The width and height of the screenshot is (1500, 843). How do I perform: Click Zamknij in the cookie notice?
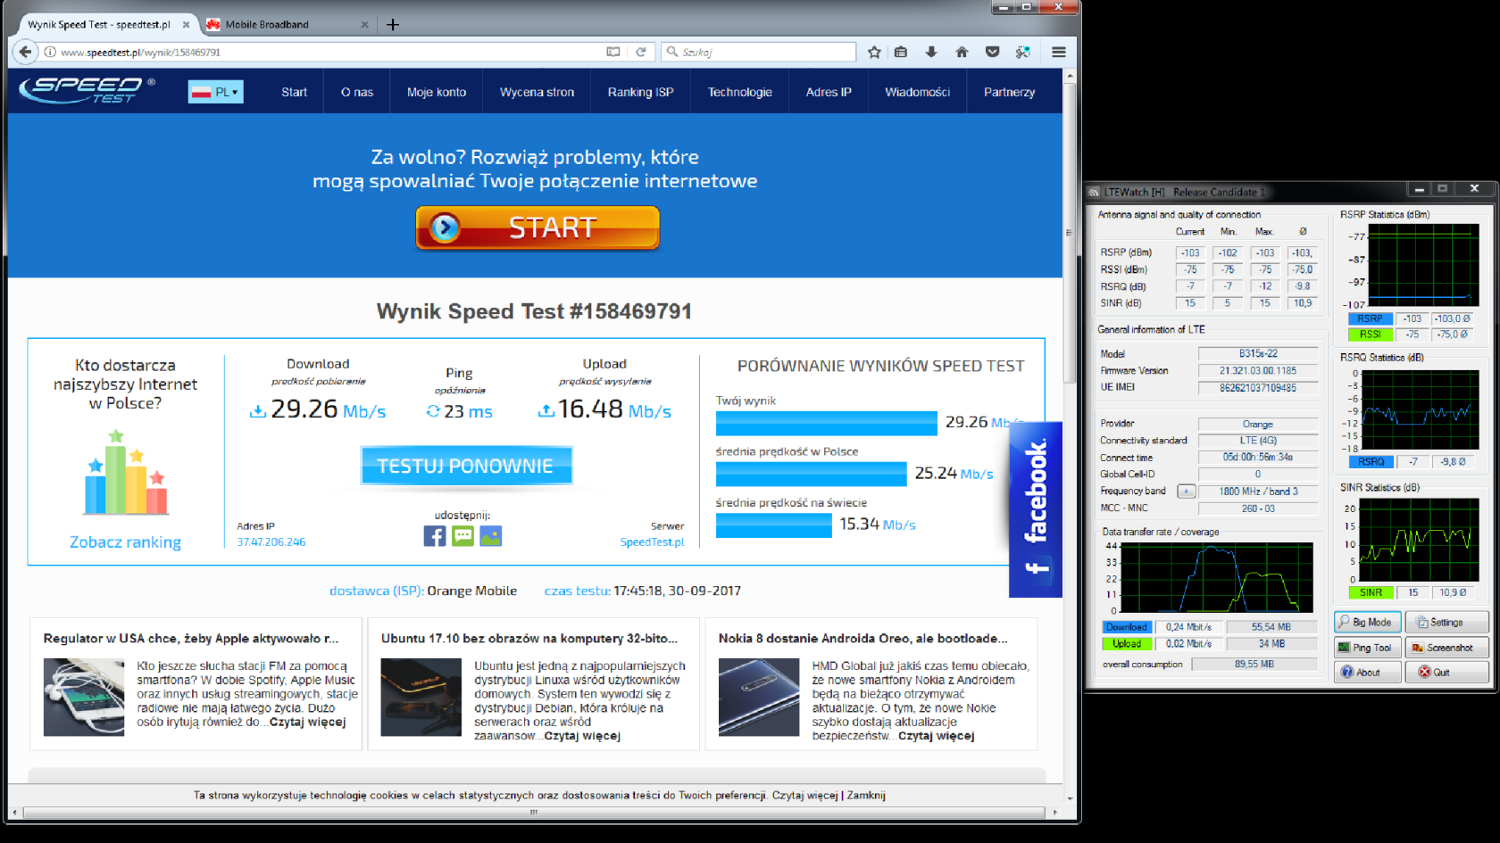tap(866, 796)
